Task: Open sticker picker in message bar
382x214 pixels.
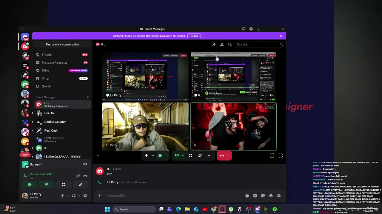Action: pos(263,196)
